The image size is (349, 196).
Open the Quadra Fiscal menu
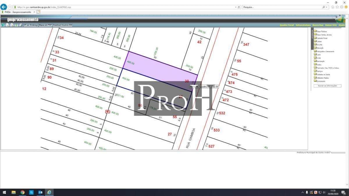(287, 25)
